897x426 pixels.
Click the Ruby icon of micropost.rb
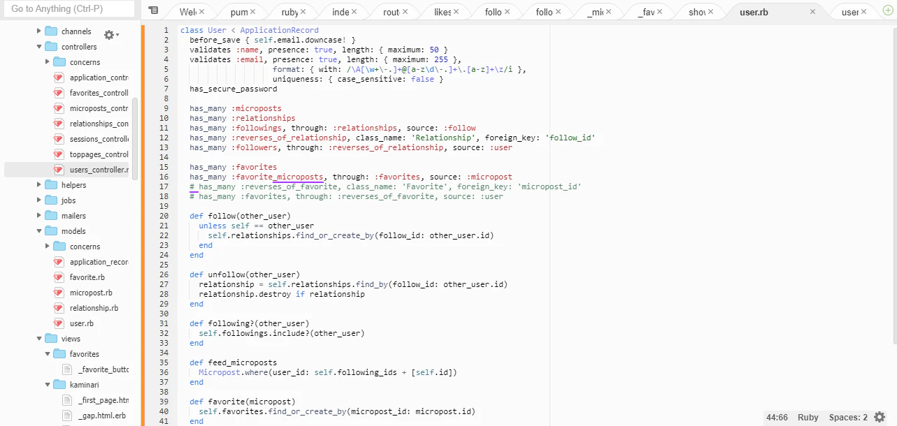pyautogui.click(x=59, y=293)
